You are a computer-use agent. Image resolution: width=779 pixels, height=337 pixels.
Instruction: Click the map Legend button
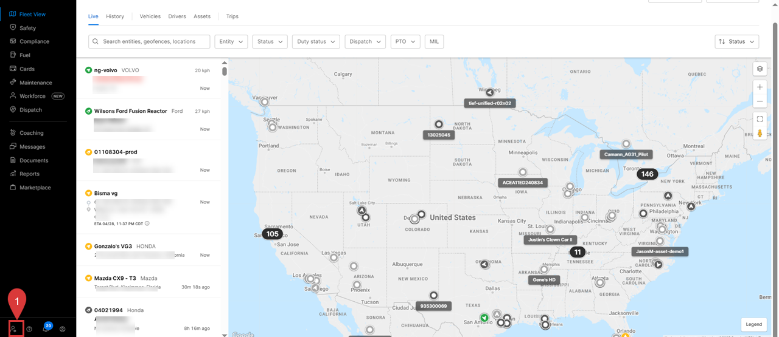click(x=753, y=324)
